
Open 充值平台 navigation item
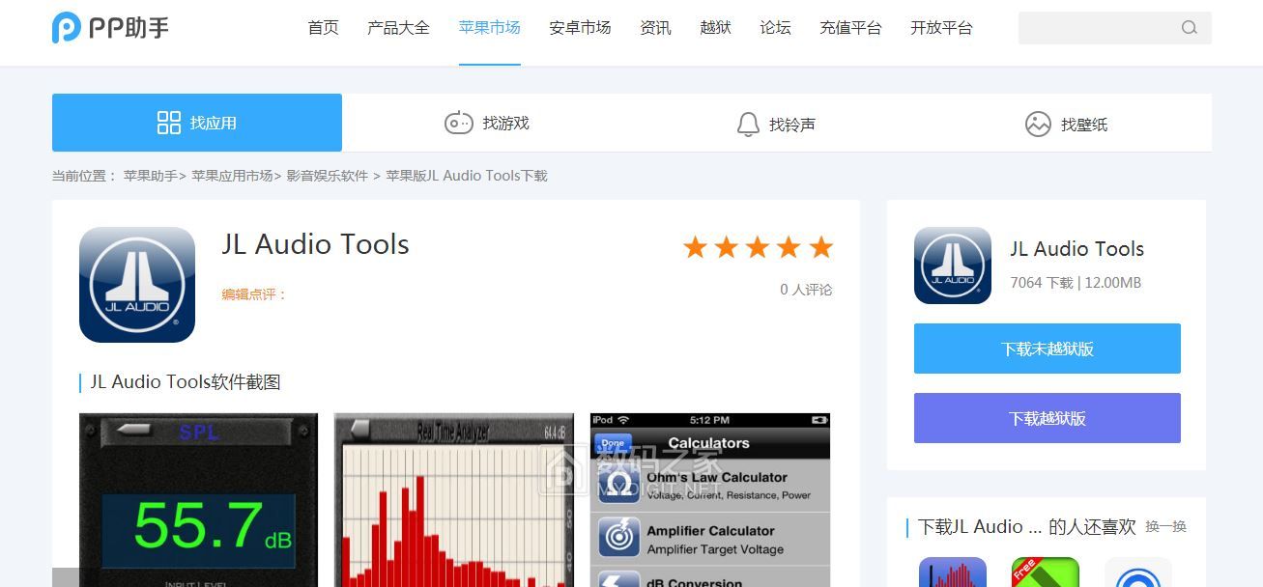click(850, 28)
